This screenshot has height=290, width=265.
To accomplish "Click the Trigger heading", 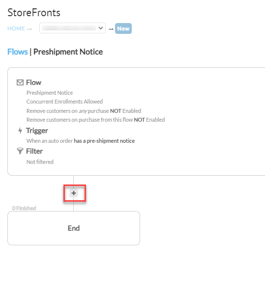I will tap(37, 131).
